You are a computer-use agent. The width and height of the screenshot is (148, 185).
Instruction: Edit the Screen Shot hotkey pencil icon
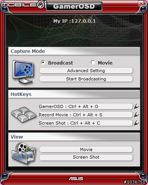(136, 123)
